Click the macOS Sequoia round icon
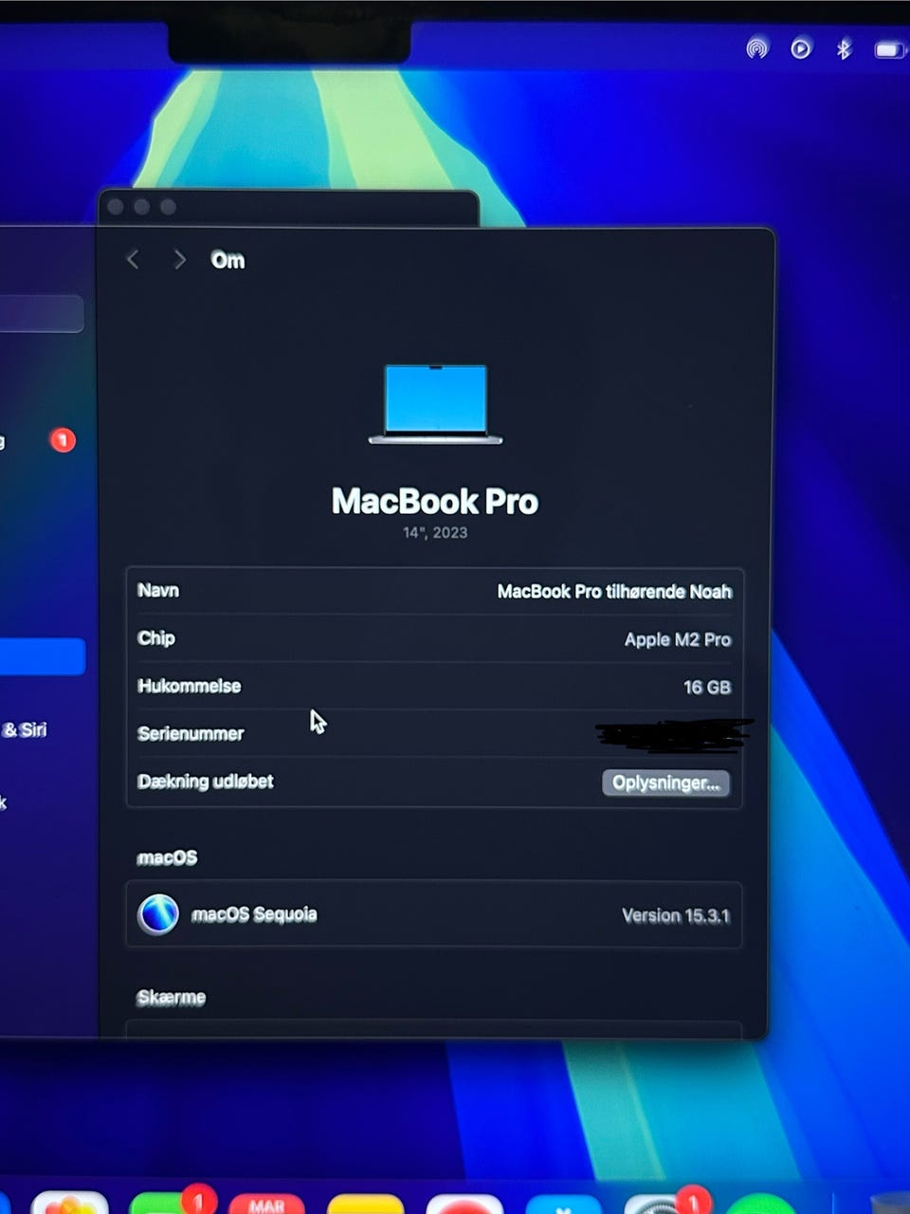 pyautogui.click(x=157, y=915)
